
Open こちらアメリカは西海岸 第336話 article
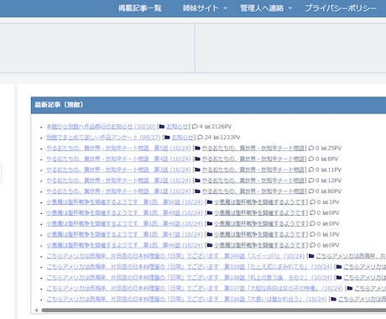click(186, 299)
